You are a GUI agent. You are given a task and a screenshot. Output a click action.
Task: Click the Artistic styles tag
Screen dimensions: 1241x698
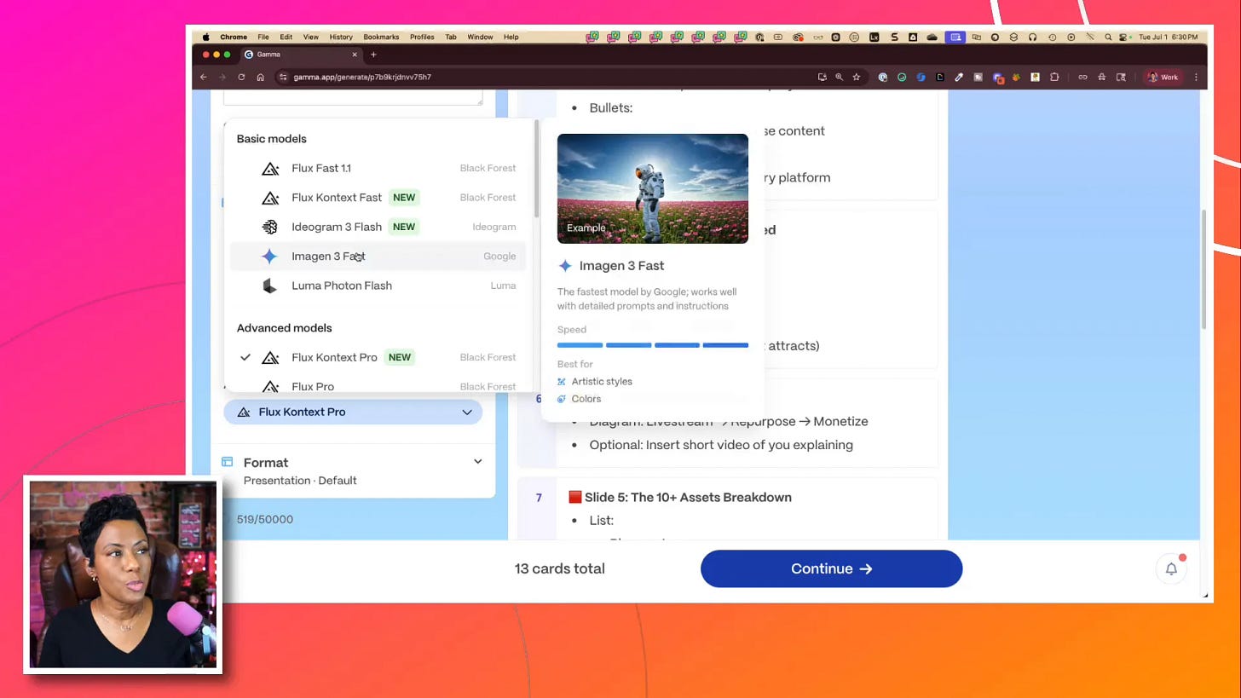(595, 382)
